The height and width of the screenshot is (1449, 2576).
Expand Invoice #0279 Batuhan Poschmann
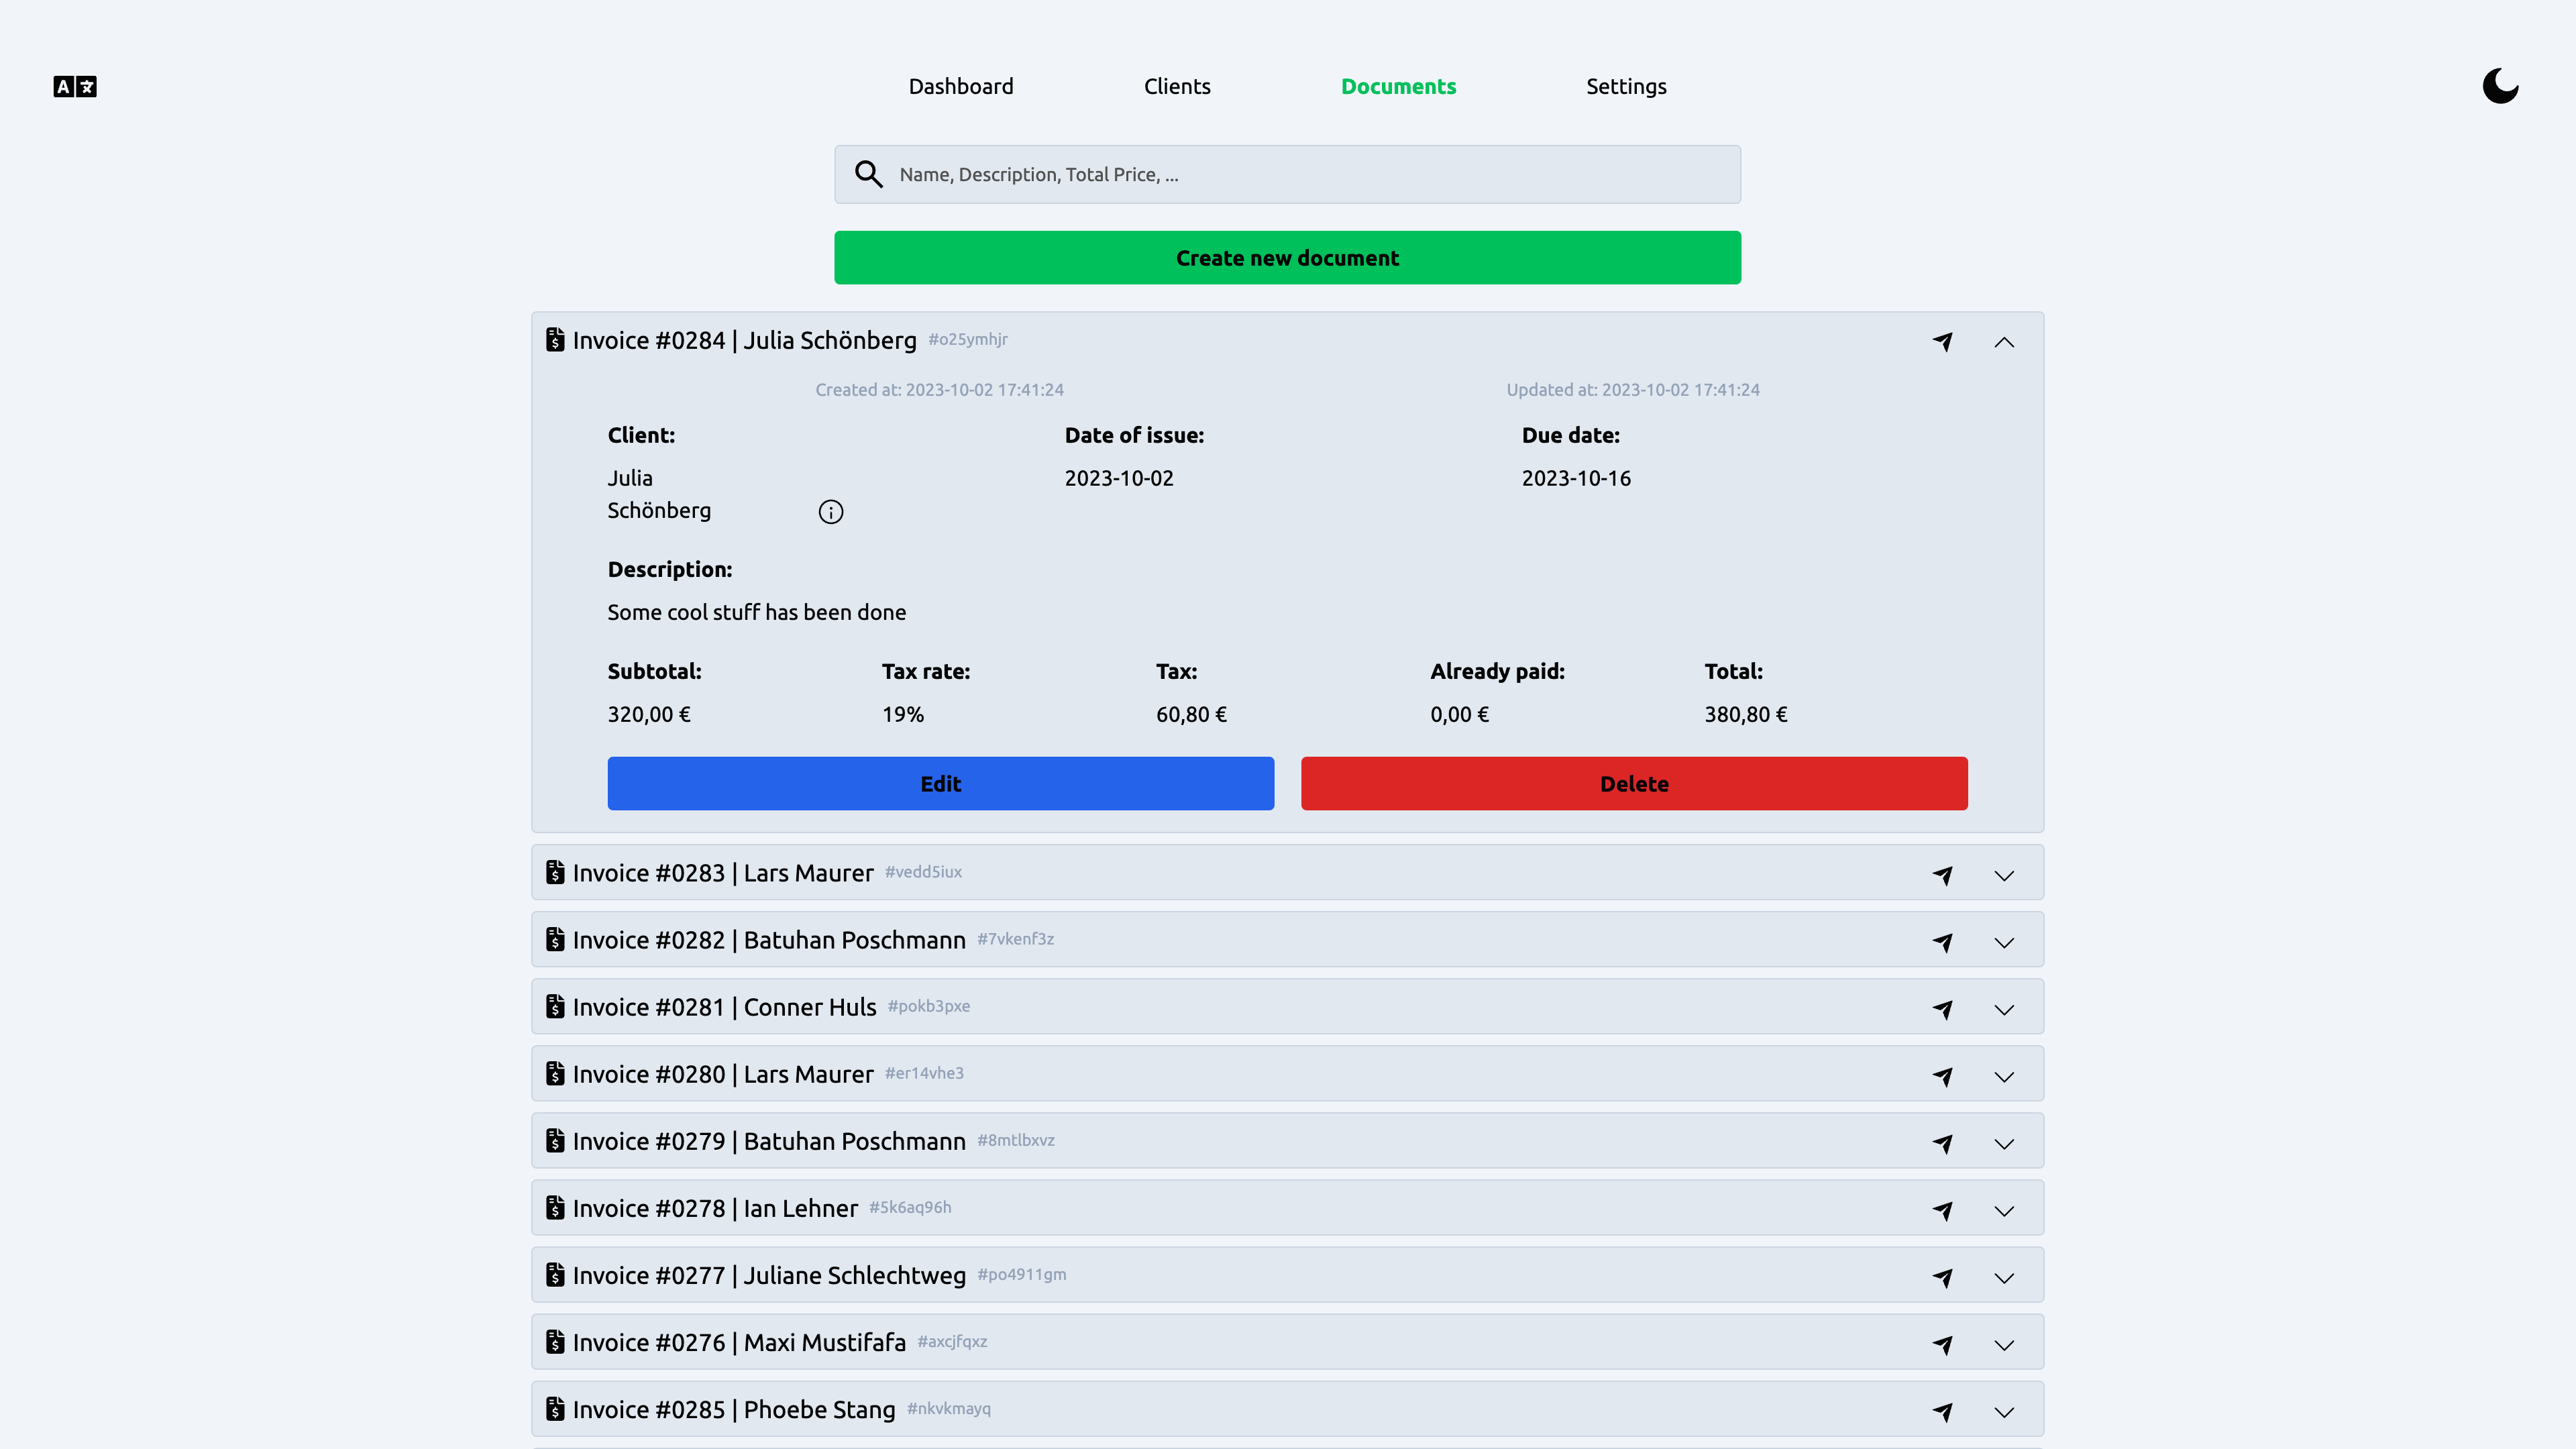tap(2004, 1143)
